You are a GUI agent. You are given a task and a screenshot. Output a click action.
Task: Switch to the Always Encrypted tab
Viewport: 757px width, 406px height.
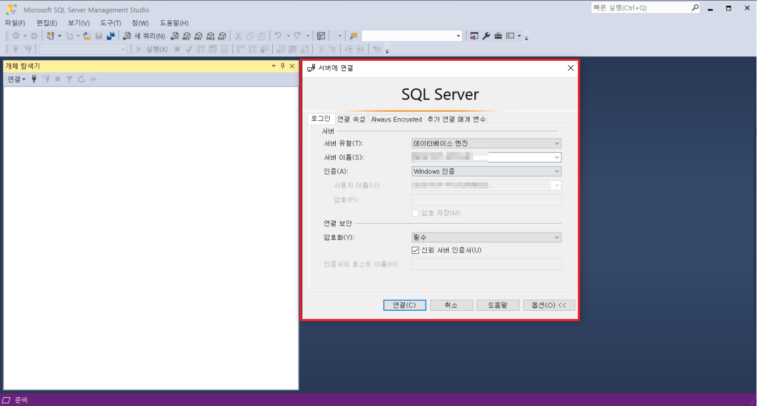(396, 119)
